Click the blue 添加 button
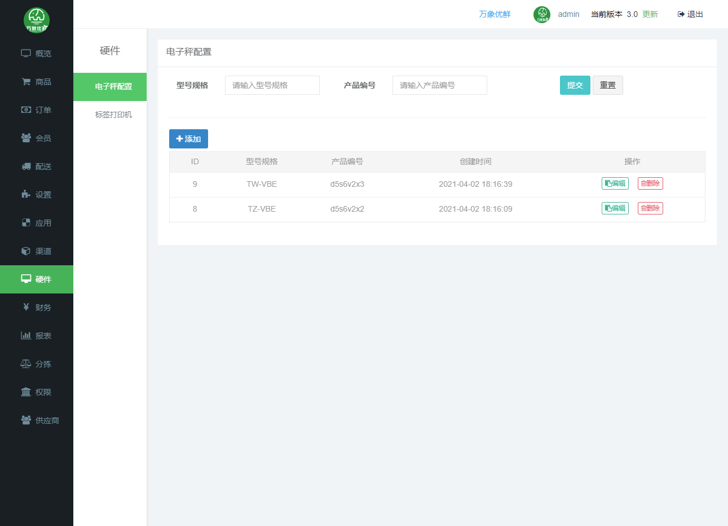Screen dimensions: 728x526 click(x=188, y=139)
